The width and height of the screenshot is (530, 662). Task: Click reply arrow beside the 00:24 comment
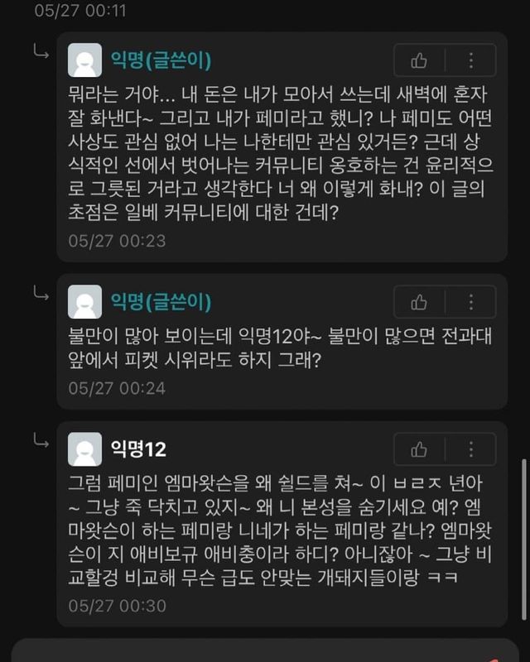[x=41, y=294]
